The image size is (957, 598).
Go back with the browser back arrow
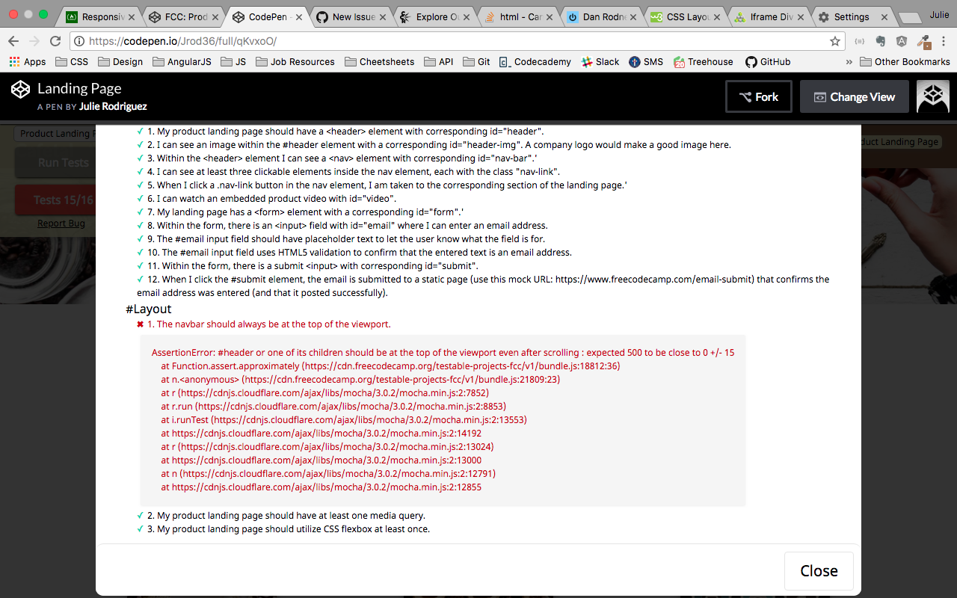13,41
